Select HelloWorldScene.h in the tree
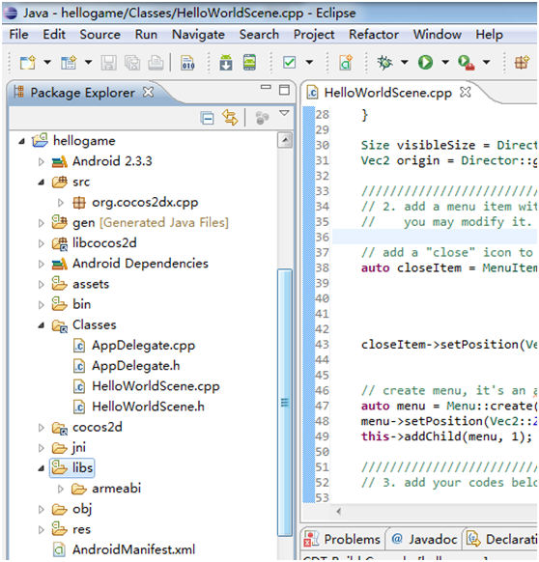 (x=148, y=407)
